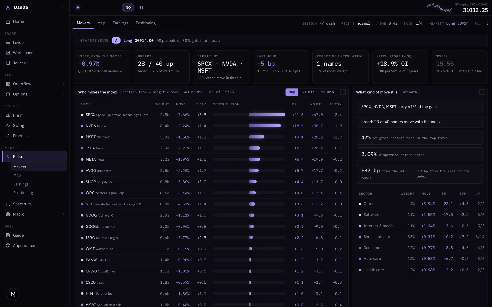
Task: Open info for Who moves the index
Action: click(343, 92)
